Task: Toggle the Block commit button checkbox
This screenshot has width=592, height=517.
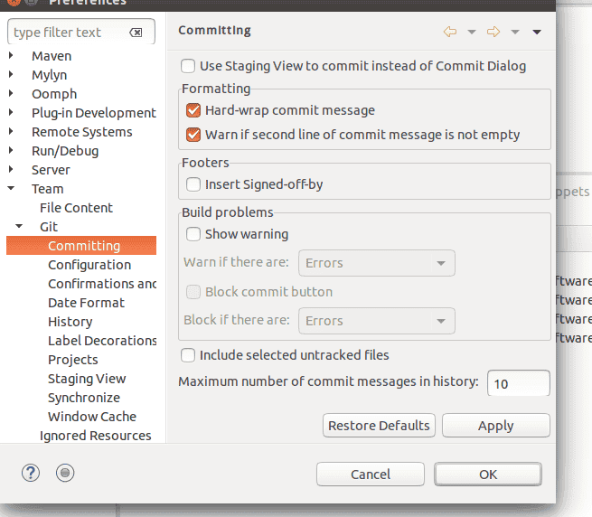Action: (193, 292)
